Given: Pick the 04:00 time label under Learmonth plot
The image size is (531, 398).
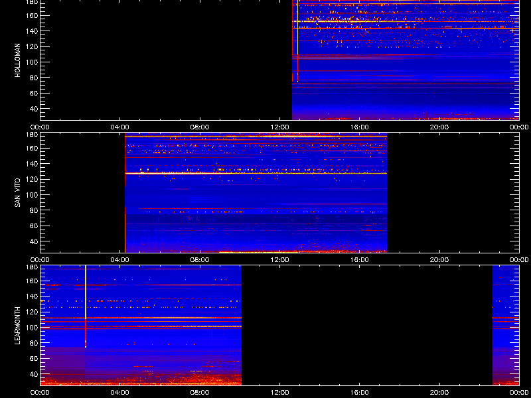Looking at the screenshot, I should click(x=120, y=393).
